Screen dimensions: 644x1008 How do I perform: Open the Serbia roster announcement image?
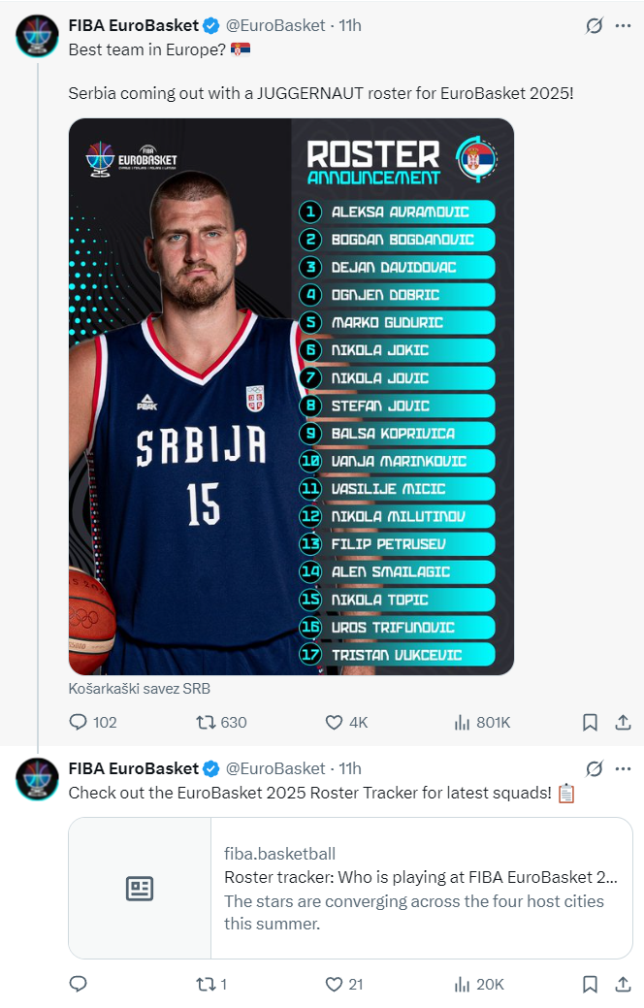291,396
